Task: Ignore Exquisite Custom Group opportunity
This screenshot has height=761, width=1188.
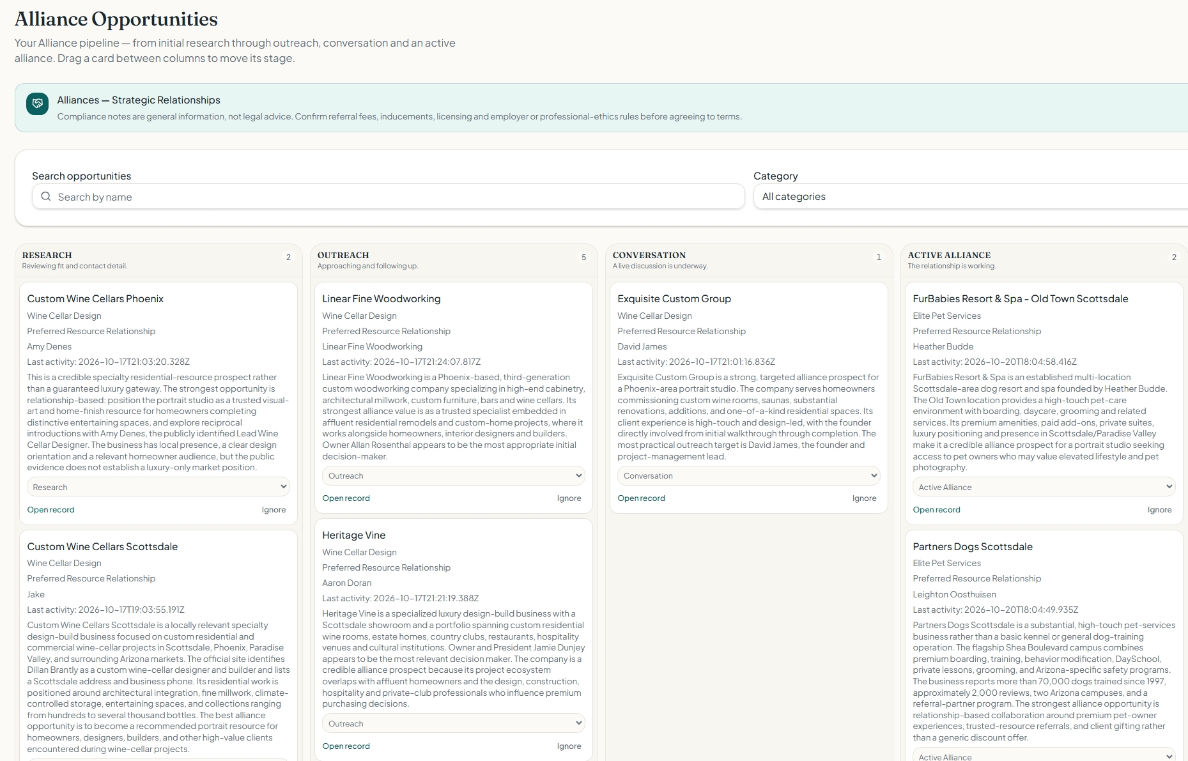Action: click(x=864, y=498)
